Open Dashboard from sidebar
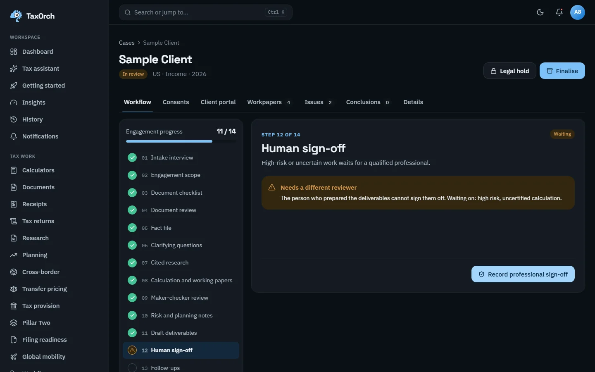This screenshot has height=372, width=595. (55, 52)
